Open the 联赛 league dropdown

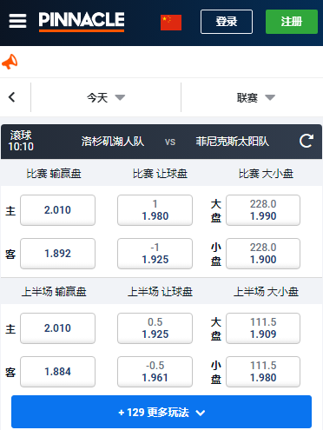coord(256,97)
